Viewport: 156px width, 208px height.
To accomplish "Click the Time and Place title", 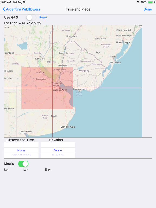I will coord(78,9).
